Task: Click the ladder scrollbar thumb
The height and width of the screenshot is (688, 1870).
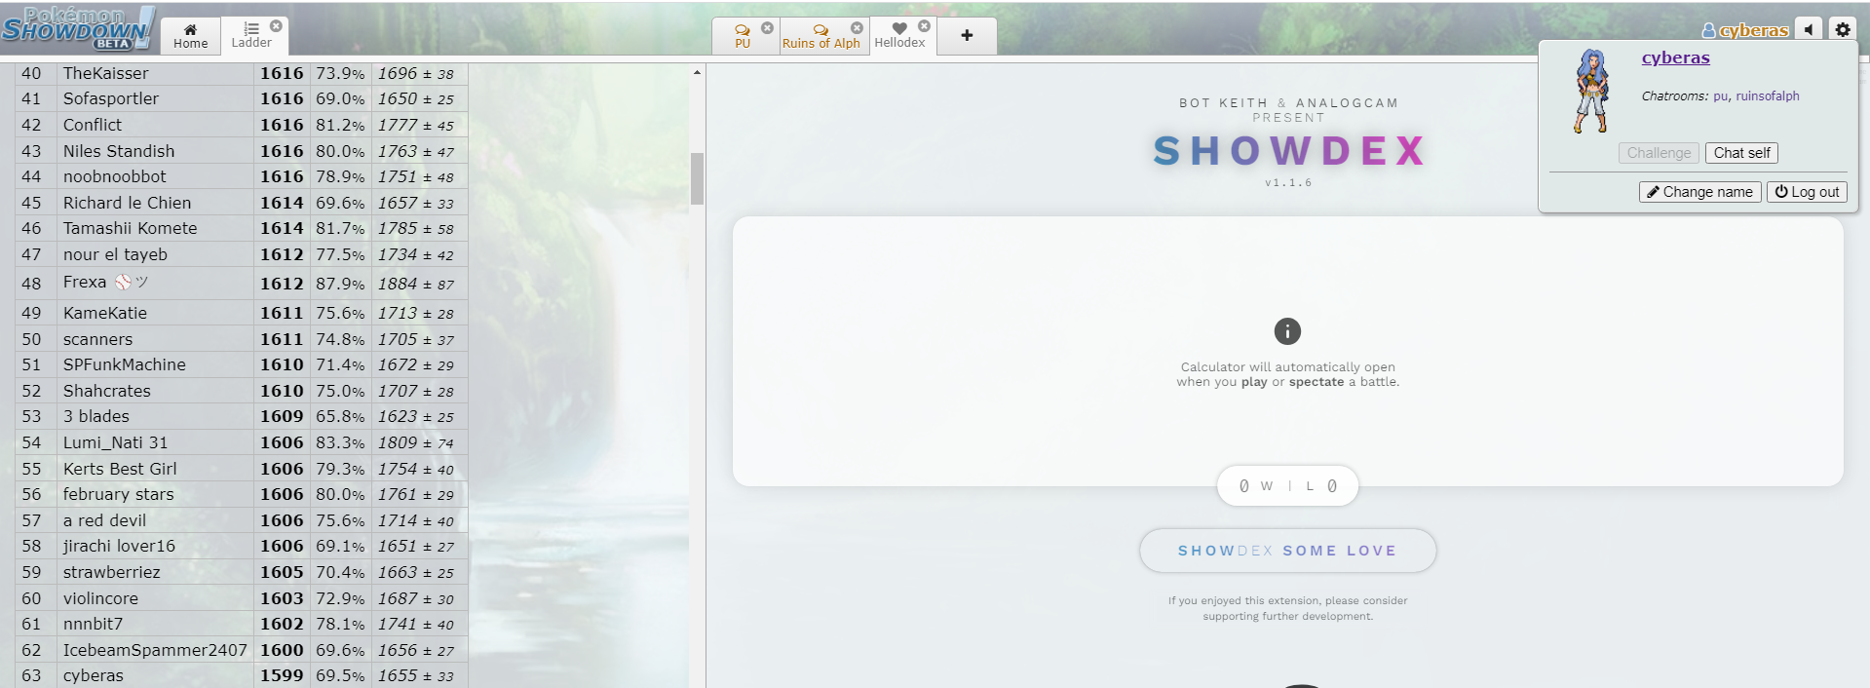Action: 697,178
